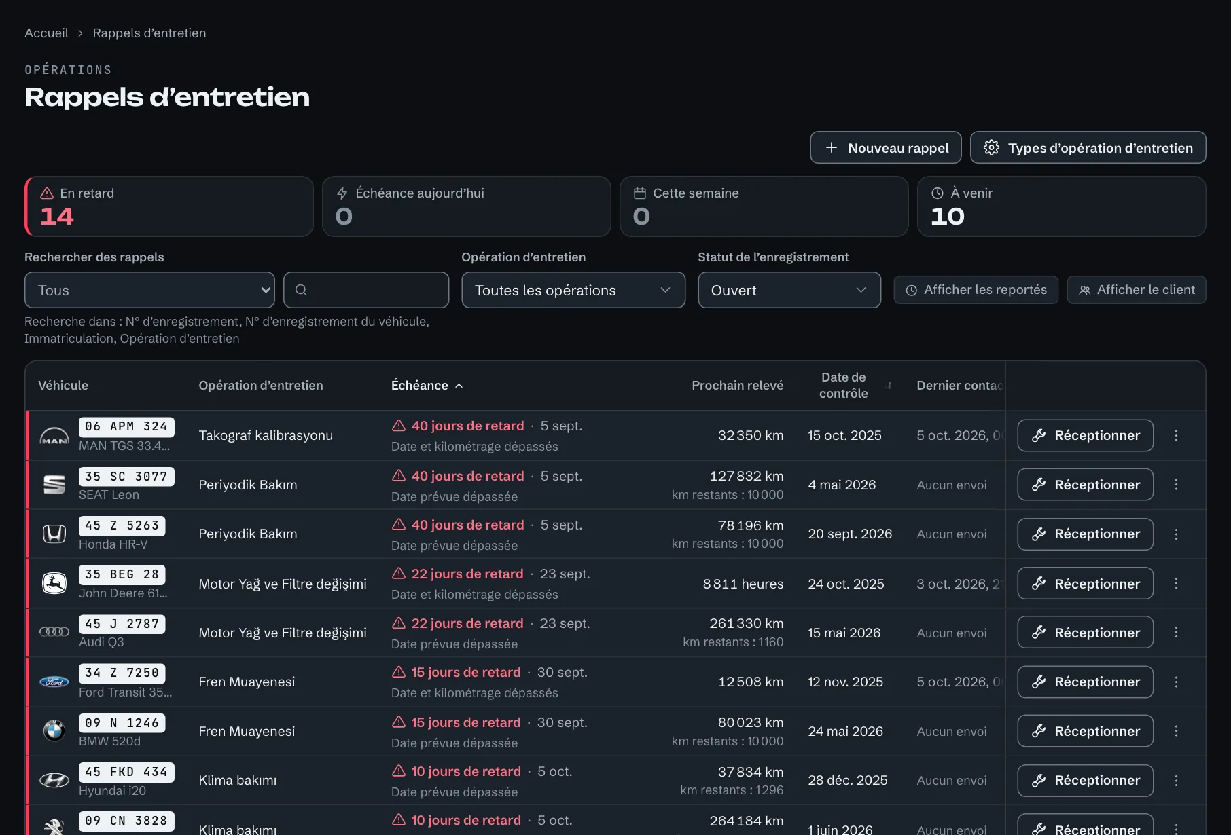Open more options for 45 Z 5263 row
1231x835 pixels.
point(1176,534)
